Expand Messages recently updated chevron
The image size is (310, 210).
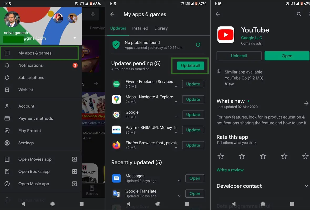(179, 181)
